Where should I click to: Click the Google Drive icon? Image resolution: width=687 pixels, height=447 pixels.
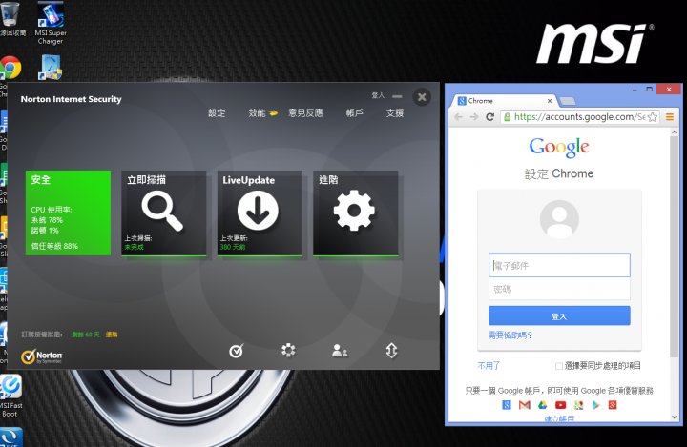(542, 405)
